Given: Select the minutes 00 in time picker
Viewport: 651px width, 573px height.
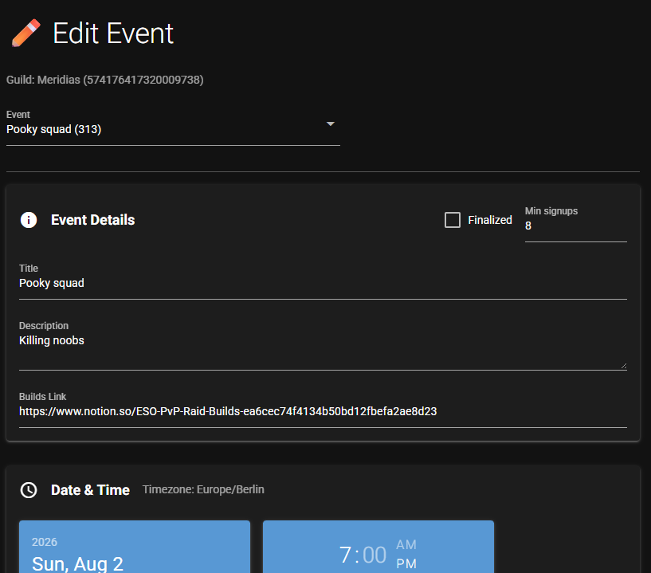Looking at the screenshot, I should (375, 555).
